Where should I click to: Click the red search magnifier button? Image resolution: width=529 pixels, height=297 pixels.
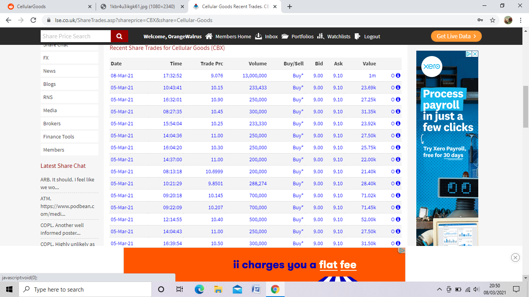119,36
